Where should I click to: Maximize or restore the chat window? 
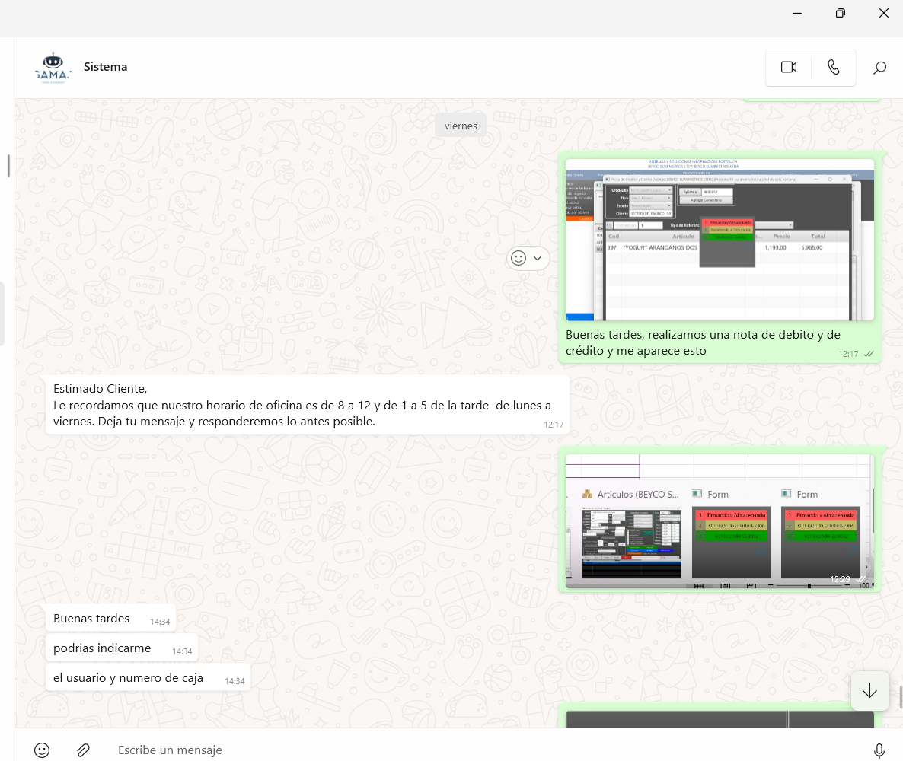840,13
